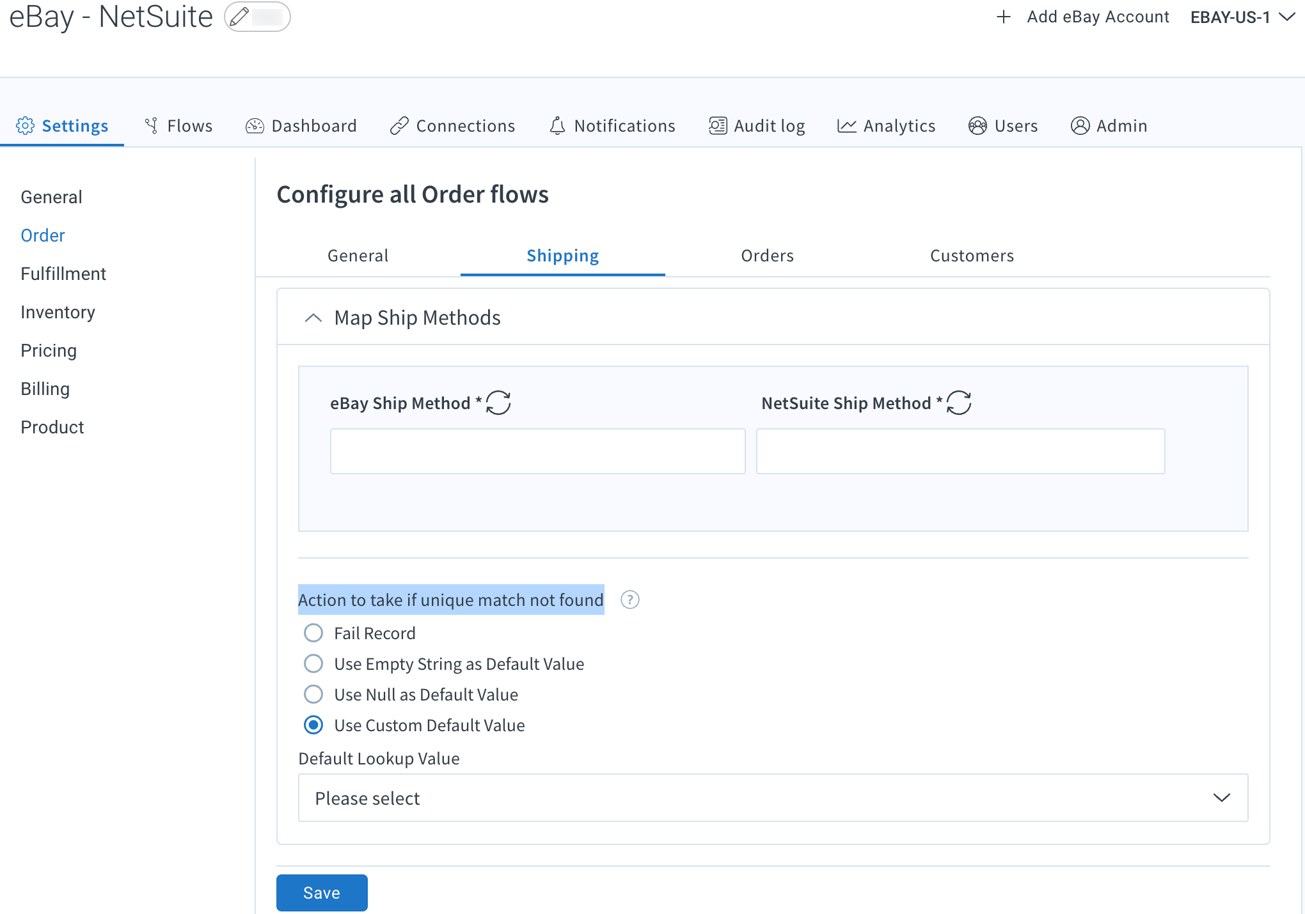
Task: Refresh the NetSuite Ship Method list
Action: click(x=959, y=403)
